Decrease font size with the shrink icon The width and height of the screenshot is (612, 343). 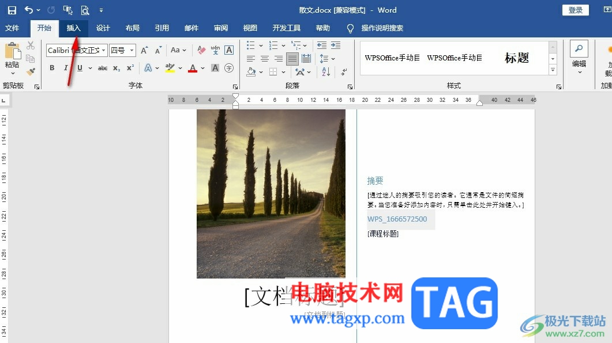(x=158, y=50)
